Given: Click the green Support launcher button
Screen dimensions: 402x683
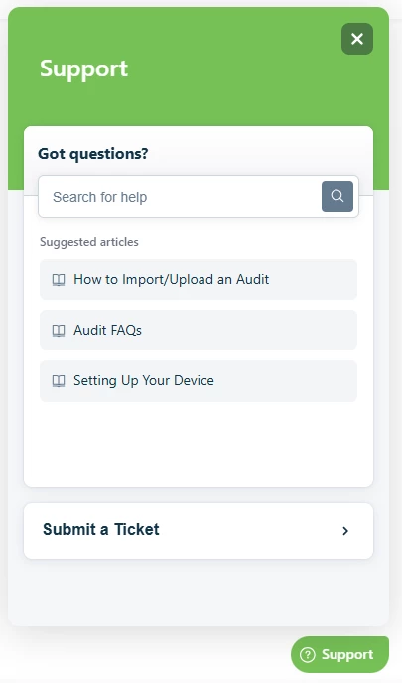Looking at the screenshot, I should 339,654.
